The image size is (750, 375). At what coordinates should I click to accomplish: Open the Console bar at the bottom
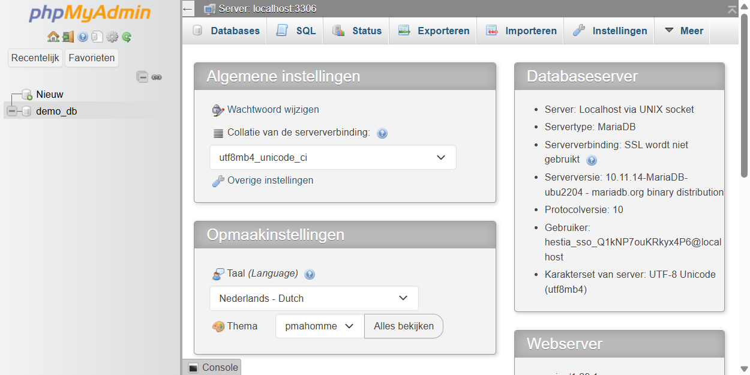pos(212,368)
